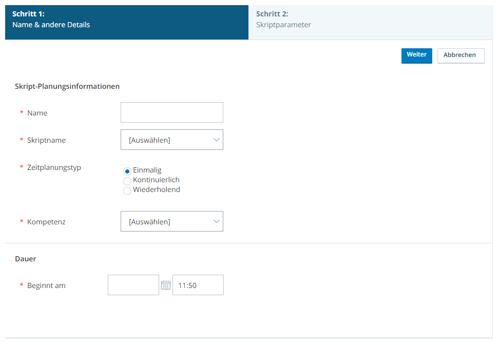The width and height of the screenshot is (499, 345).
Task: Switch to Schritt 1 Name & andere Details tab
Action: point(127,22)
